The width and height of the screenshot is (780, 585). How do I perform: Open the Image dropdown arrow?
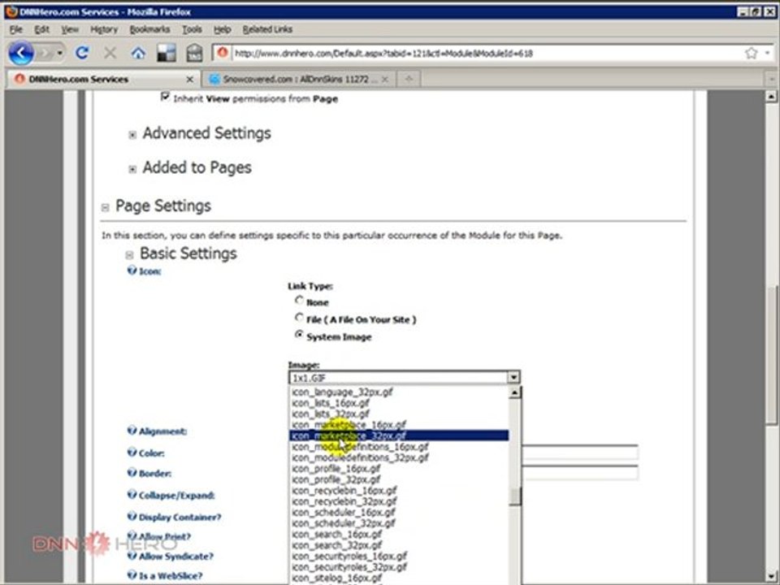coord(513,378)
